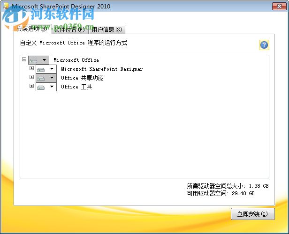Switch to the 文件位置(F) tab
Image resolution: width=289 pixels, height=234 pixels.
(x=69, y=29)
